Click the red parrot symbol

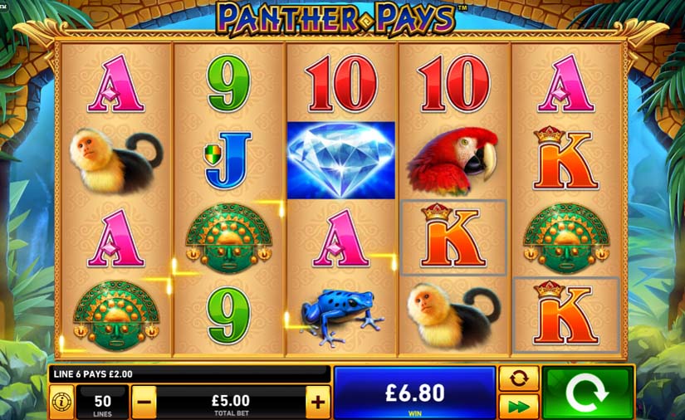pos(453,160)
